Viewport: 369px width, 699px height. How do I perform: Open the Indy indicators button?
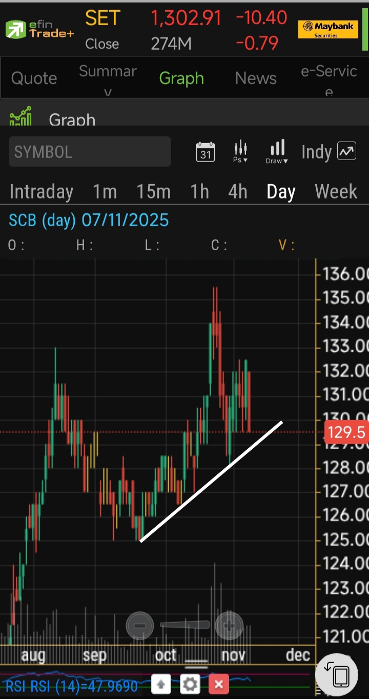click(329, 152)
